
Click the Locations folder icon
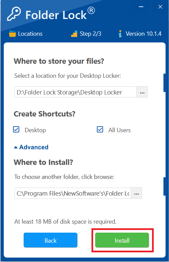point(12,34)
